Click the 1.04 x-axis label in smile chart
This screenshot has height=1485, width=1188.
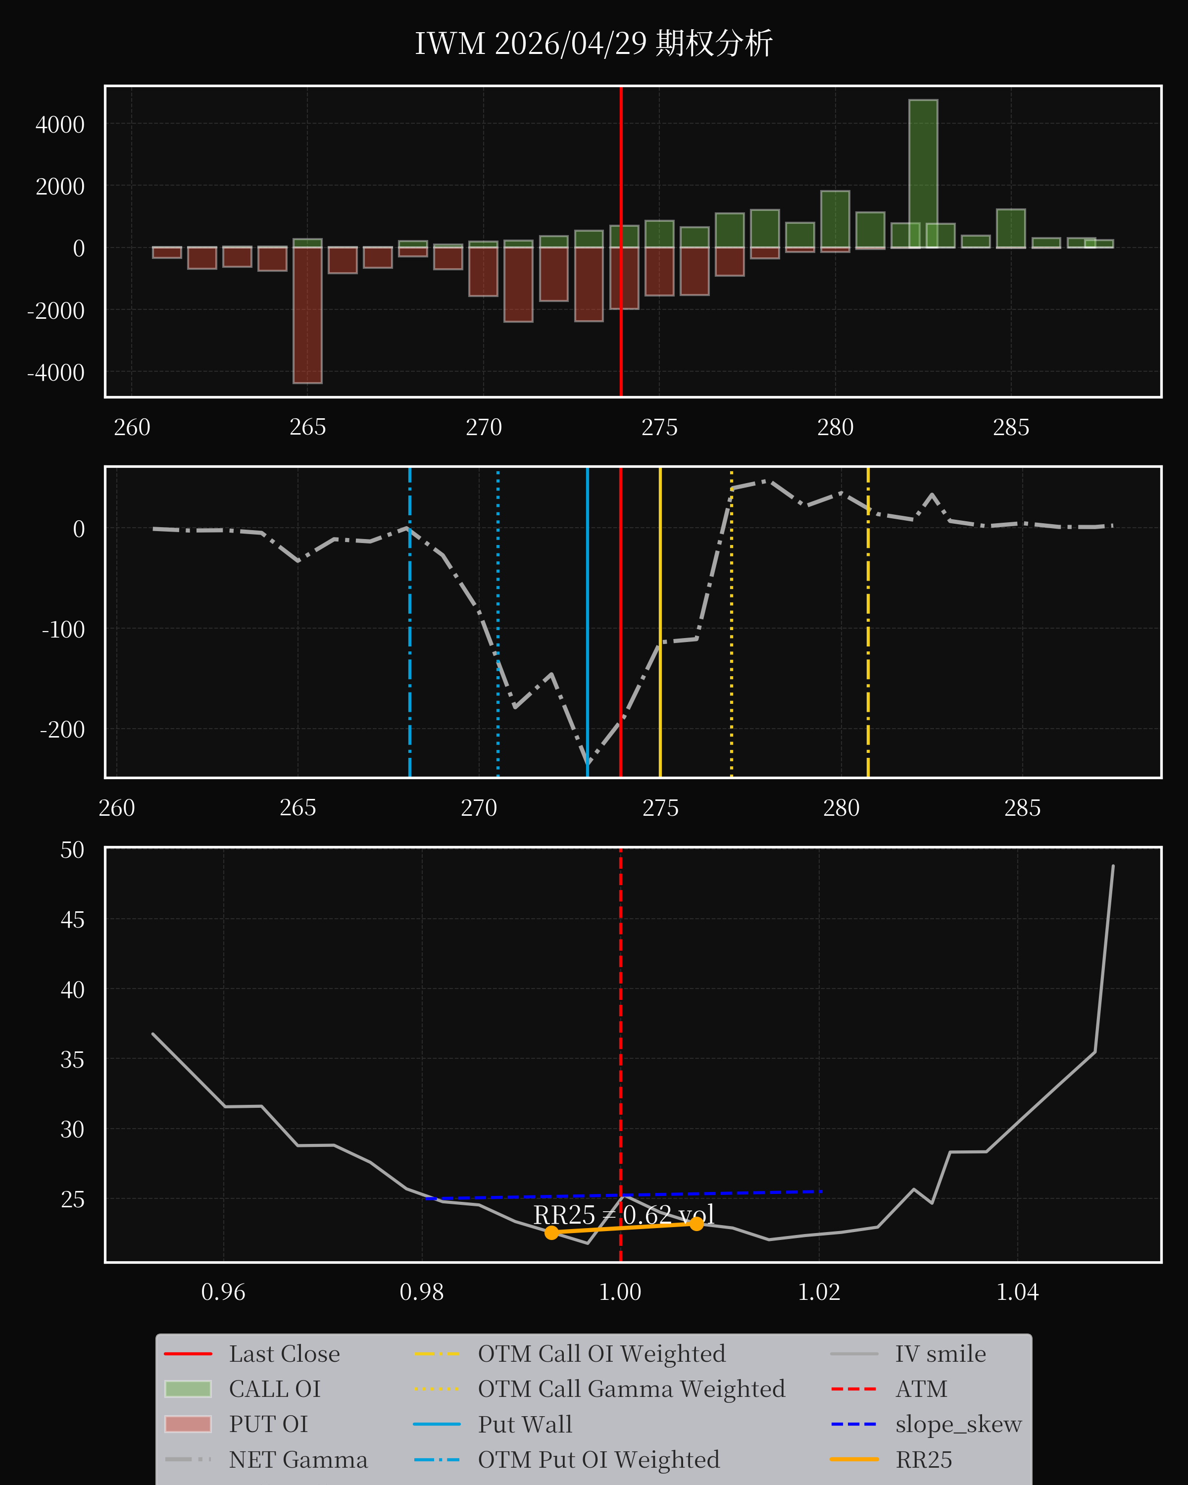pos(1017,1291)
